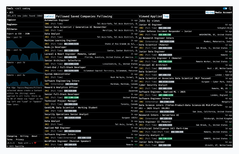
Task: Expand the Regions section
Action: pos(12,24)
